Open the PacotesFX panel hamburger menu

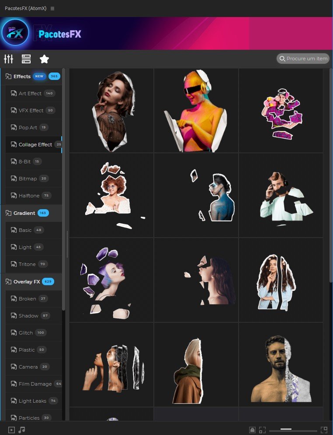point(52,9)
